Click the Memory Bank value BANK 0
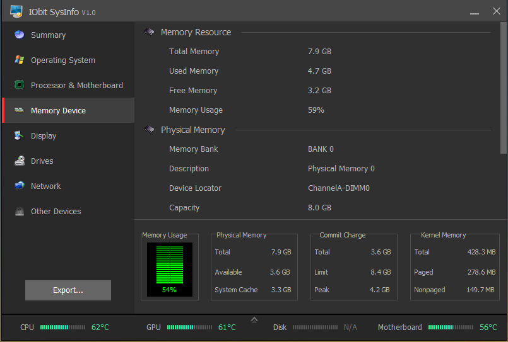The image size is (508, 342). point(321,149)
